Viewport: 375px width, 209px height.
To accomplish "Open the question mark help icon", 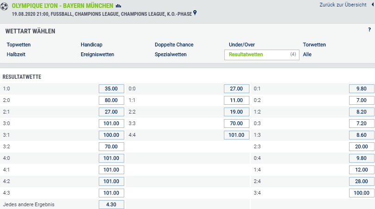I will [x=369, y=30].
